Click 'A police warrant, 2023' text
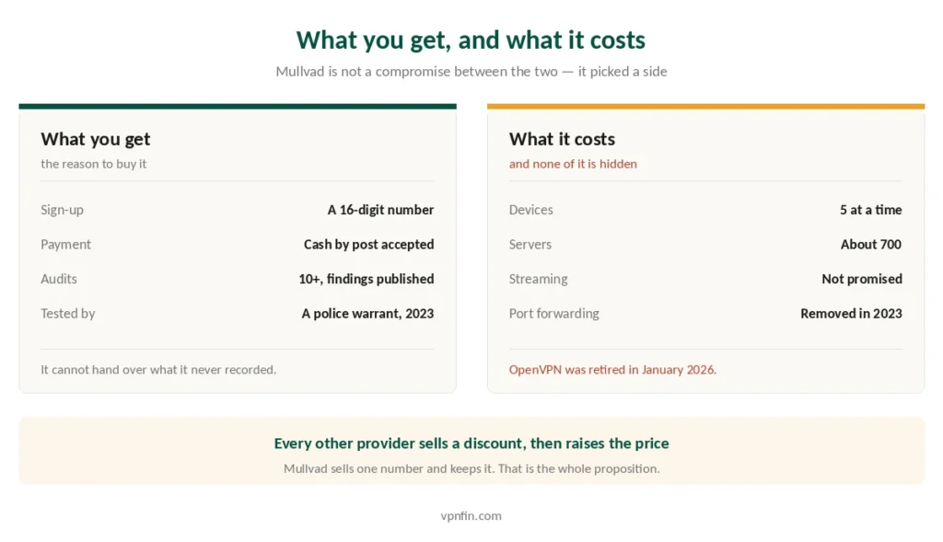Image resolution: width=943 pixels, height=542 pixels. click(x=367, y=314)
